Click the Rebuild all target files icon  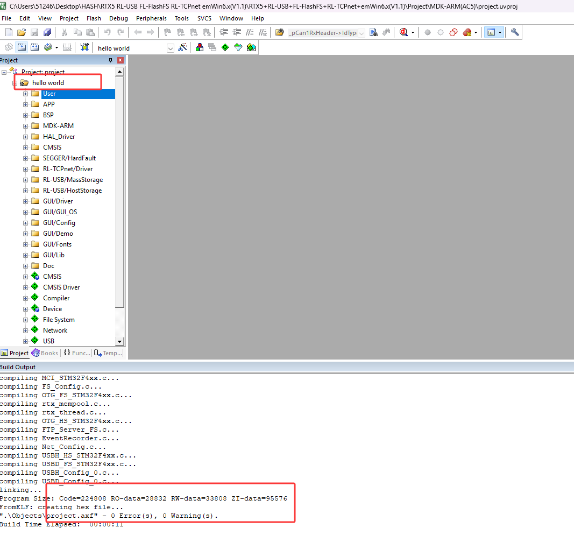[35, 47]
